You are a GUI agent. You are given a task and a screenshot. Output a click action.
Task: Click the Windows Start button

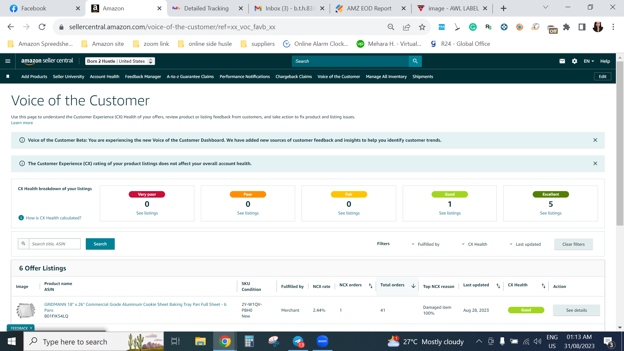pos(12,341)
